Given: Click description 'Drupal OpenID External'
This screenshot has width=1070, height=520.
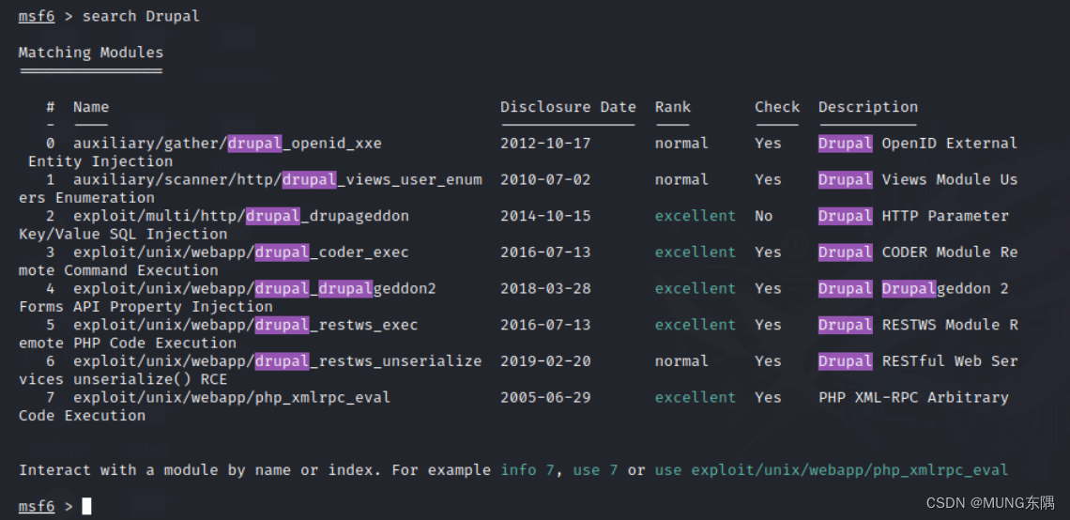Looking at the screenshot, I should 918,144.
